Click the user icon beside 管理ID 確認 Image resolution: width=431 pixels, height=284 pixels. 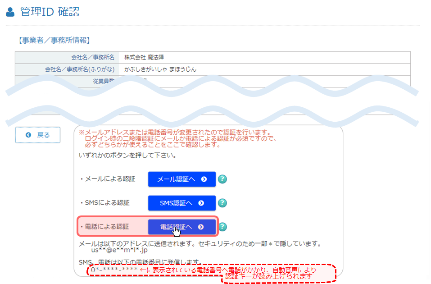(10, 12)
